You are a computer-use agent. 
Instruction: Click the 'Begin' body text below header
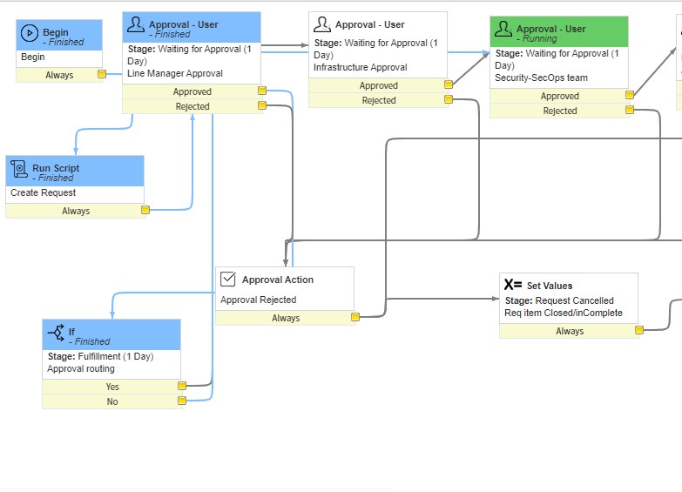coord(32,57)
